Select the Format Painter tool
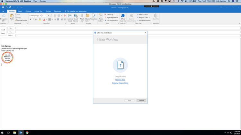The height and width of the screenshot is (135, 241). tap(21, 20)
